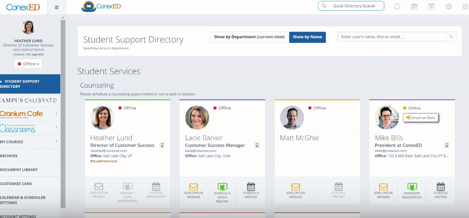Open the Offline status dropdown
This screenshot has height=218, width=469.
coord(29,64)
